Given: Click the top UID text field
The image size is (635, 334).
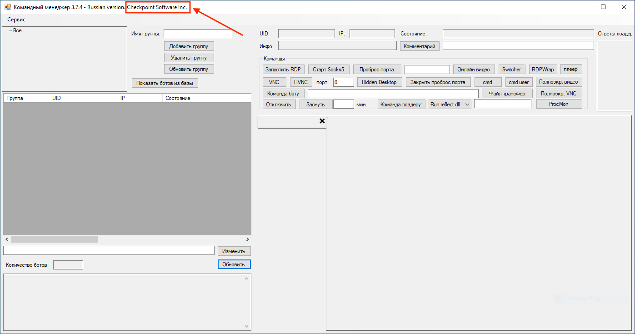Looking at the screenshot, I should [x=306, y=34].
